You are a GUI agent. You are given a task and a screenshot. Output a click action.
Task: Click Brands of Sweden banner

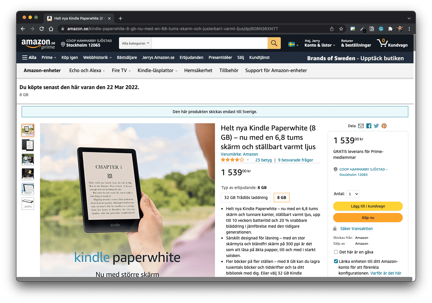click(x=355, y=58)
